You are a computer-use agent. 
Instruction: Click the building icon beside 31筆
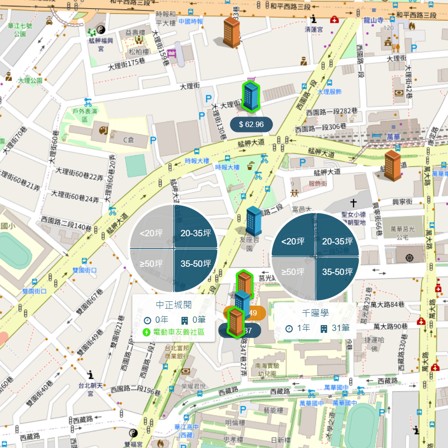pyautogui.click(x=324, y=329)
